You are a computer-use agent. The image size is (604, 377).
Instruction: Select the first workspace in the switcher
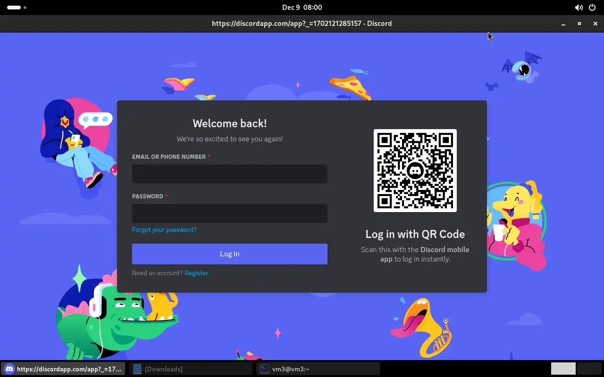(563, 369)
